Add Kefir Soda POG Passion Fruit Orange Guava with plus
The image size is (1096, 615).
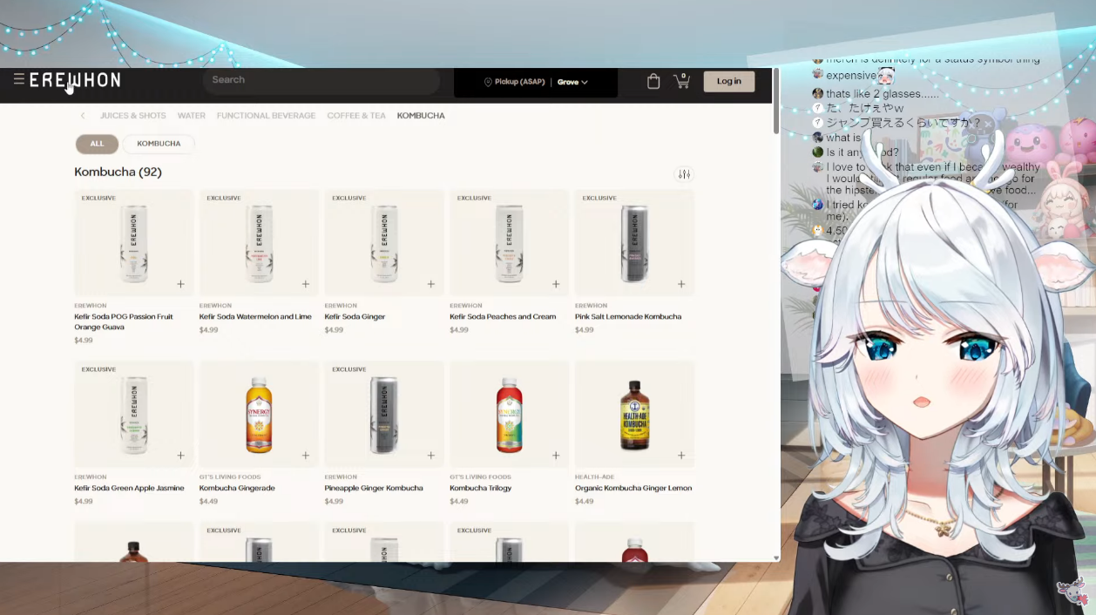[180, 284]
